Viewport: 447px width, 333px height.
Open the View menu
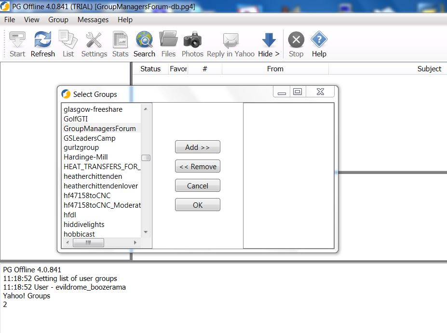[x=32, y=20]
